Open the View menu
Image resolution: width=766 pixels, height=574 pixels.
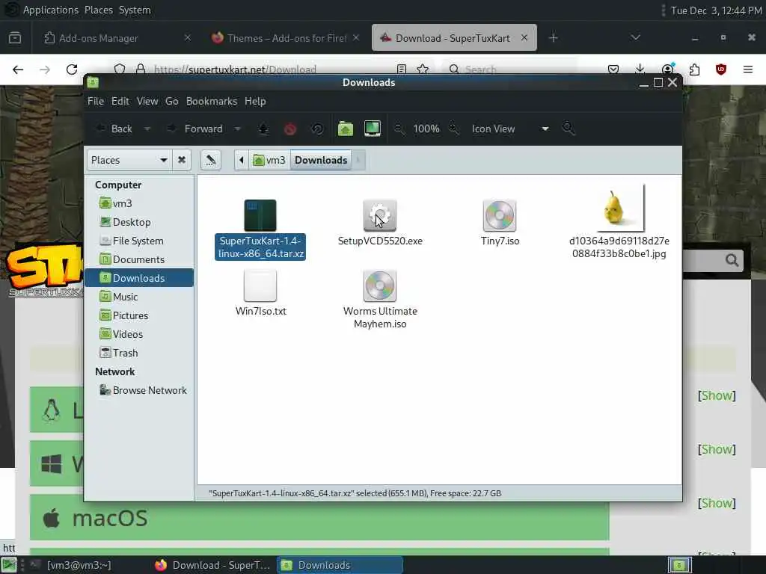(x=147, y=101)
